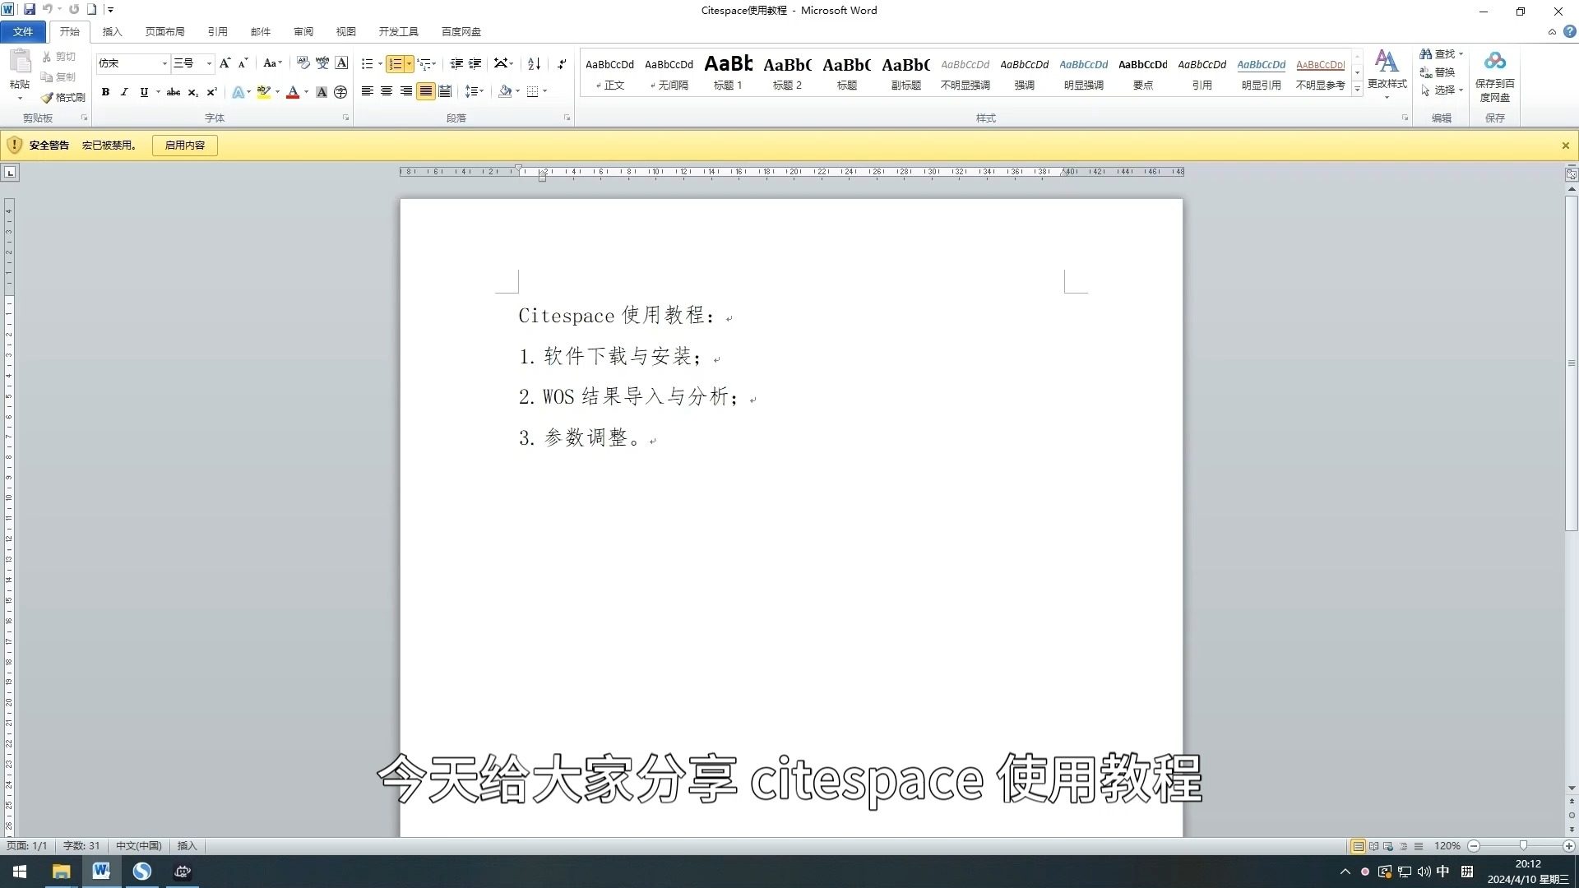Open the font name dropdown (仿宋)

[x=164, y=63]
